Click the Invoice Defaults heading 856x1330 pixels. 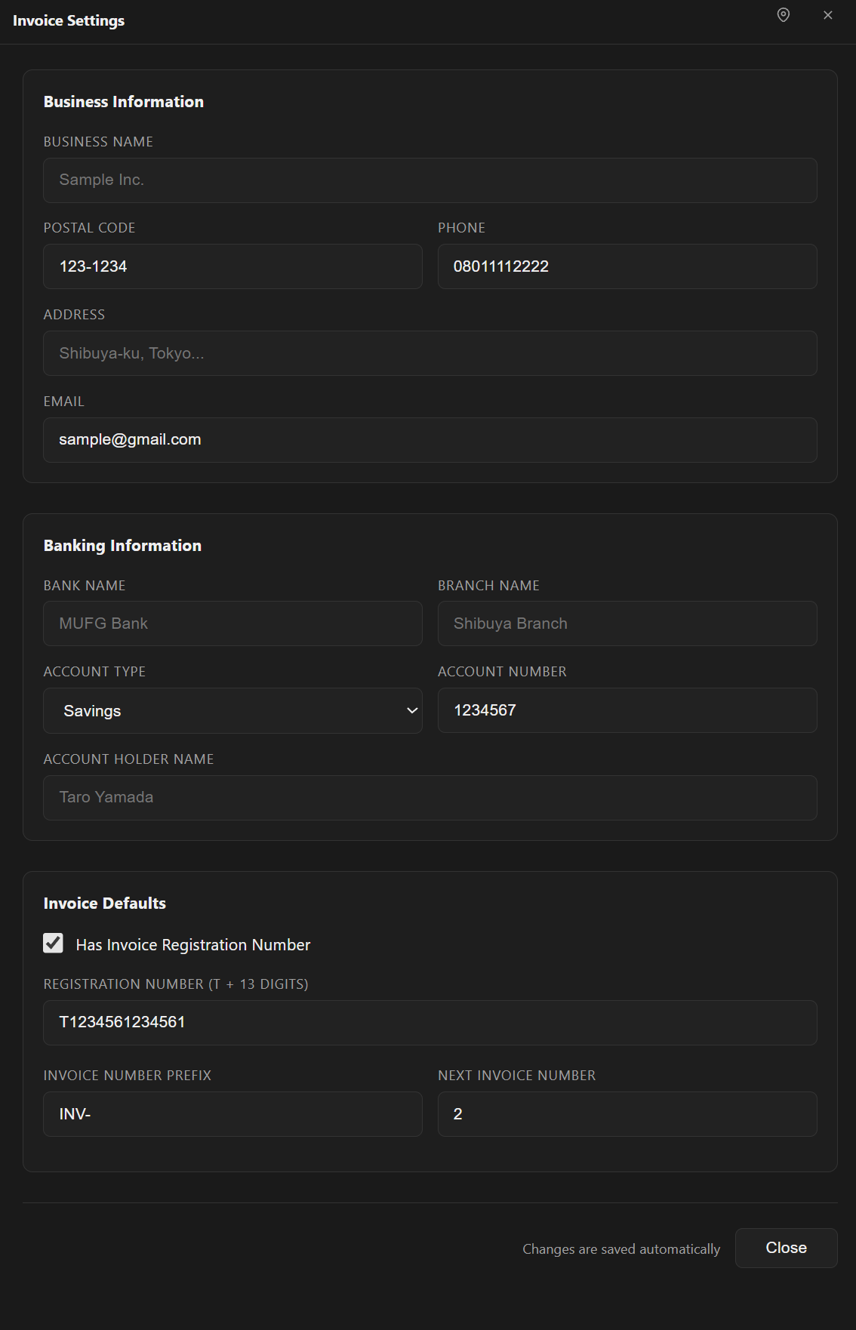tap(105, 904)
